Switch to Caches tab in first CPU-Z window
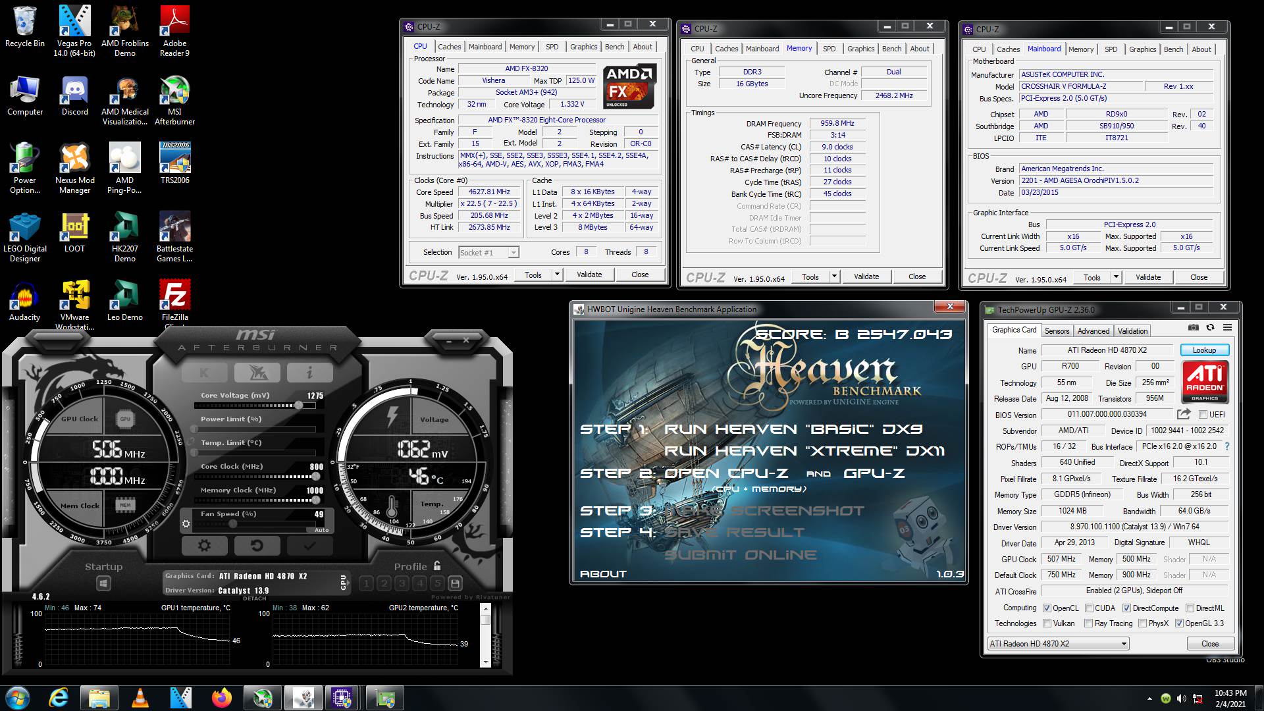1264x711 pixels. click(x=449, y=47)
